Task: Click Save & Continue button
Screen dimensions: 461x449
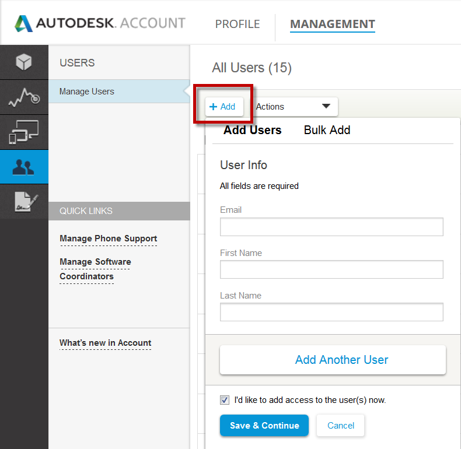Action: point(264,425)
